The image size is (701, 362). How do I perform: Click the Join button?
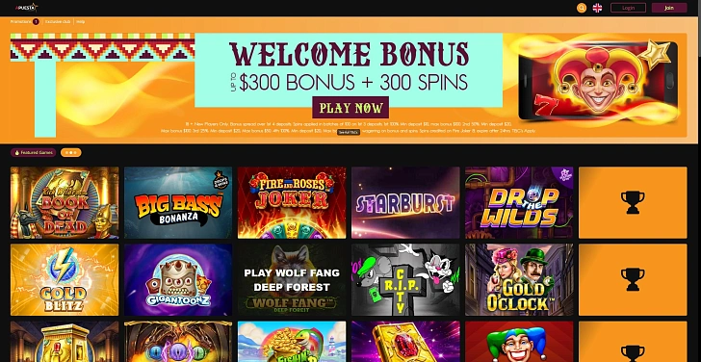[669, 8]
